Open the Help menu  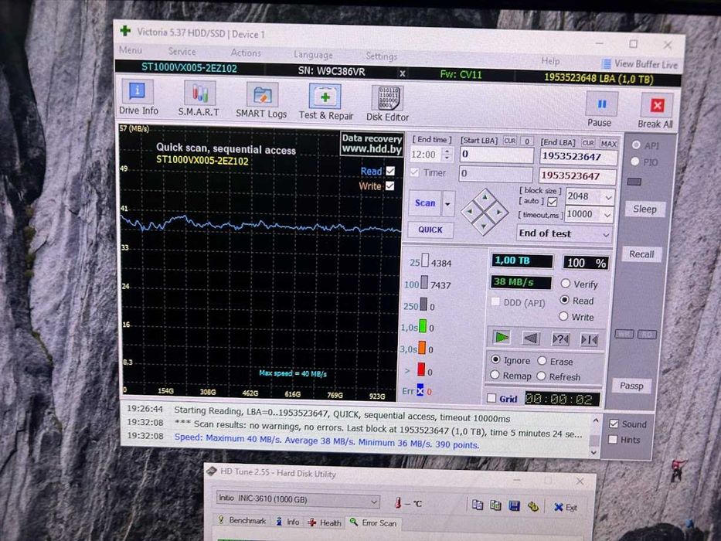(x=550, y=61)
